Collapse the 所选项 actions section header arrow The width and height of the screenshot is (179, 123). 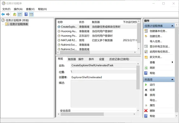tap(172, 79)
